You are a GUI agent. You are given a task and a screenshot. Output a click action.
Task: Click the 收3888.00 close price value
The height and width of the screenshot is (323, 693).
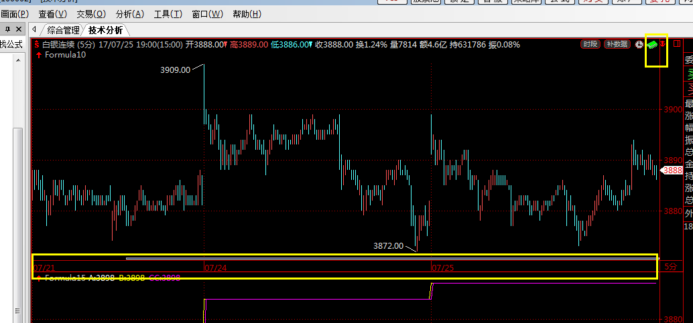(x=334, y=45)
